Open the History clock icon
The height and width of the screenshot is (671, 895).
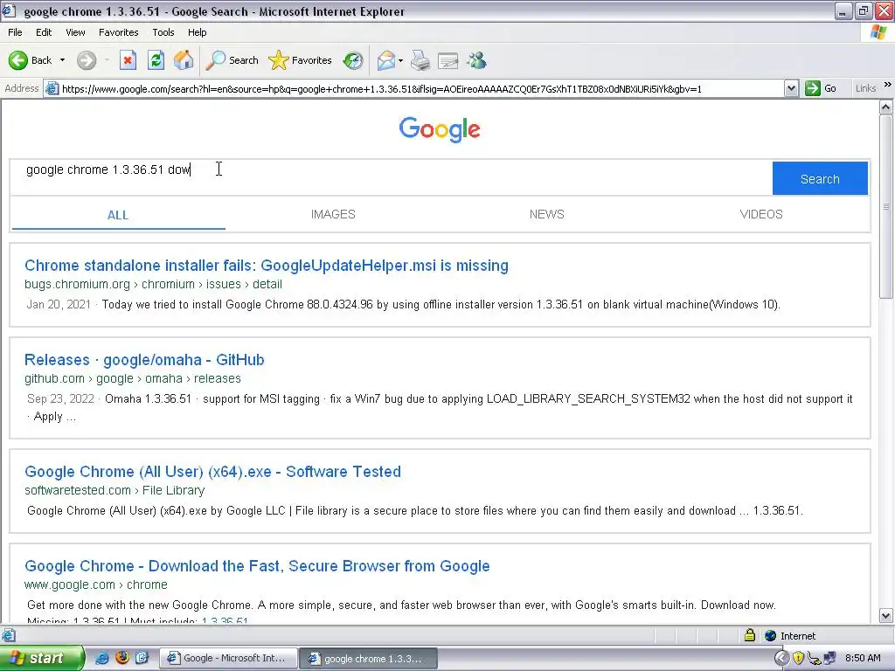[x=353, y=60]
